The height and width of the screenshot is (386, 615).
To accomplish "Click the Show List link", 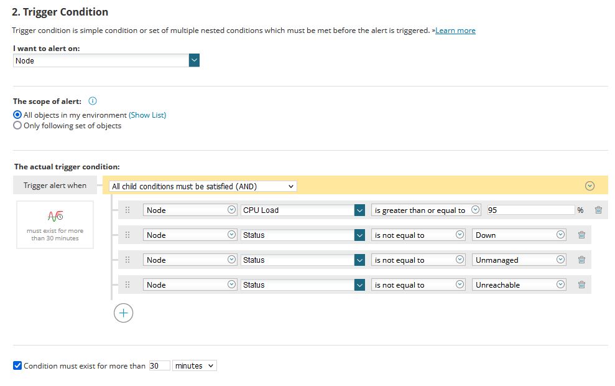I will pyautogui.click(x=147, y=115).
